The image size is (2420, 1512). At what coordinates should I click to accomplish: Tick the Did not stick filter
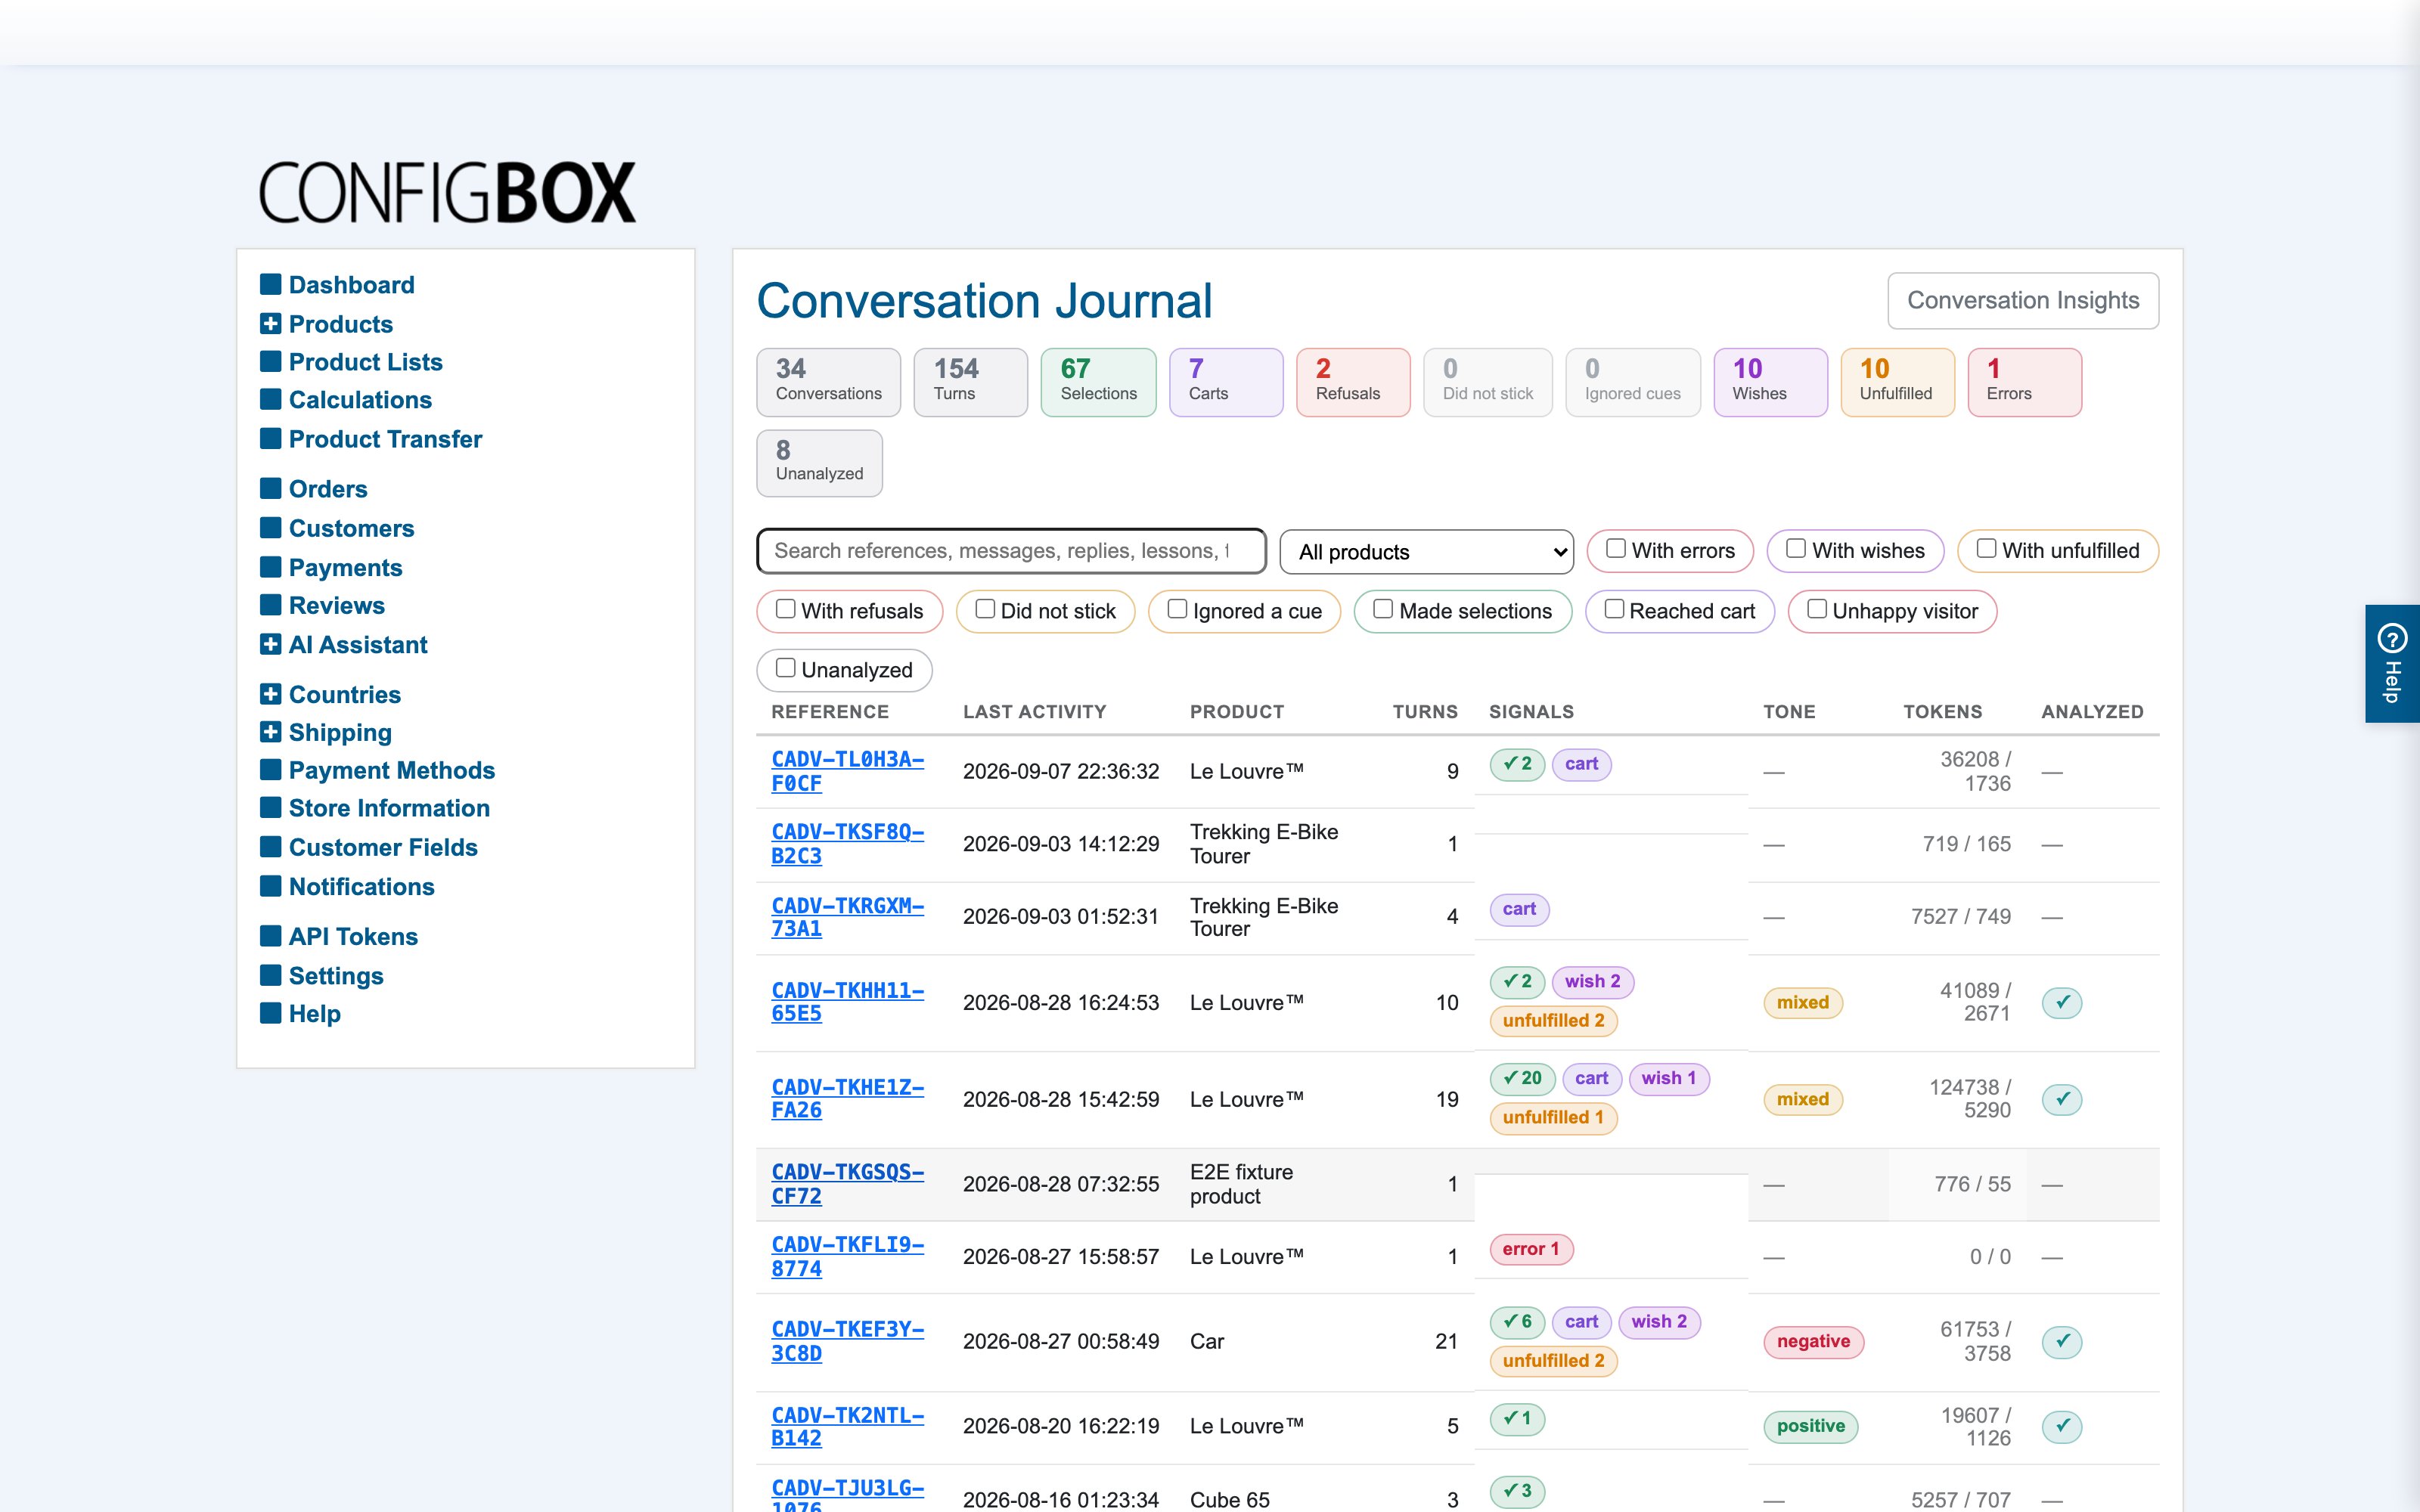click(x=985, y=608)
